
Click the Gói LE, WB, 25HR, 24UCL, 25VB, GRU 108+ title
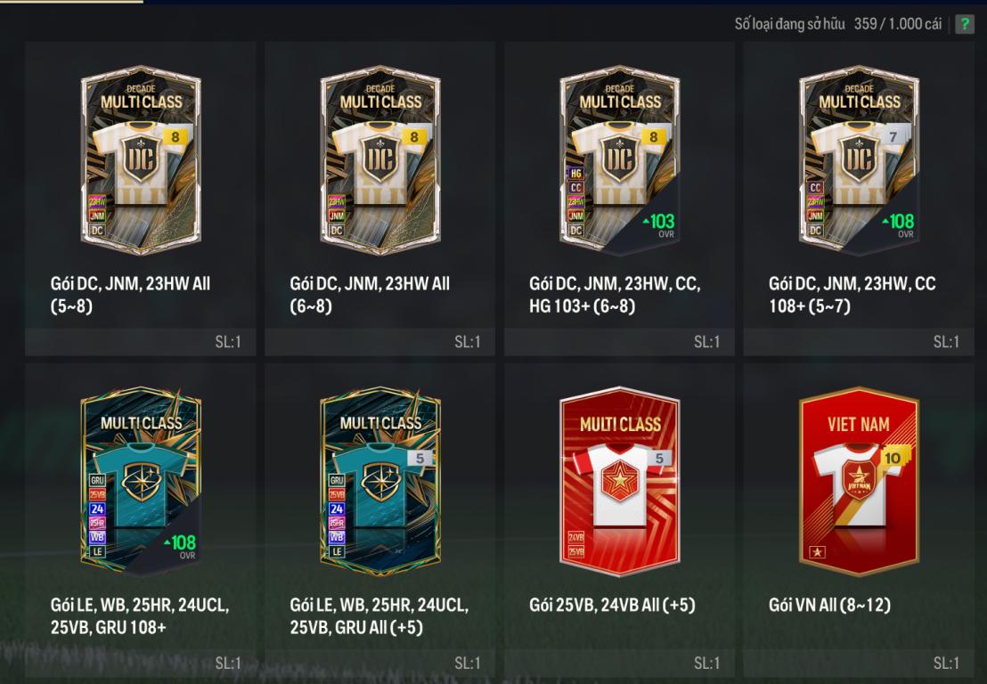[x=140, y=616]
